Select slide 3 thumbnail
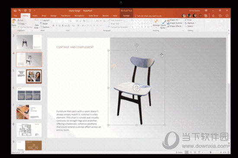Viewport: 238px width, 158px height. click(x=29, y=42)
